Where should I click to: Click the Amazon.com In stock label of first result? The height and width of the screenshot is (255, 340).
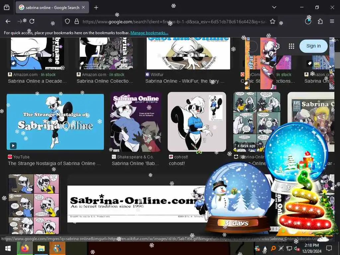[x=32, y=75]
